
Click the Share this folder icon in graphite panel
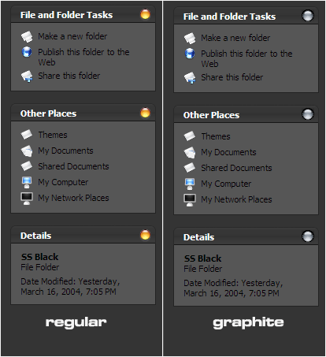[x=190, y=78]
